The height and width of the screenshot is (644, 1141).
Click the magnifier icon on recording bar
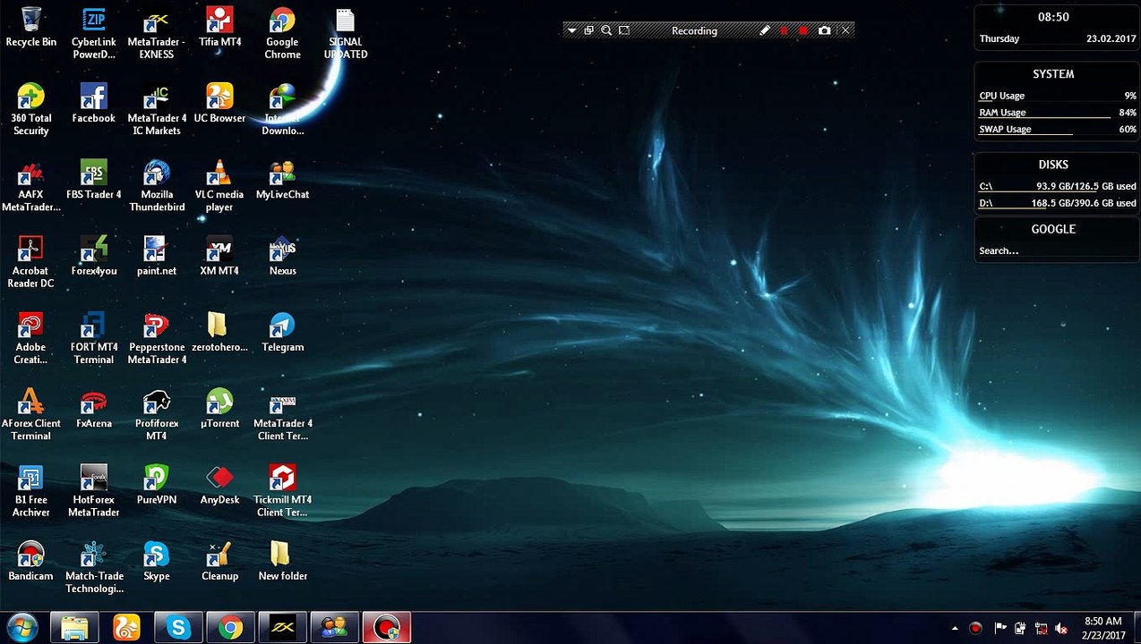[606, 30]
